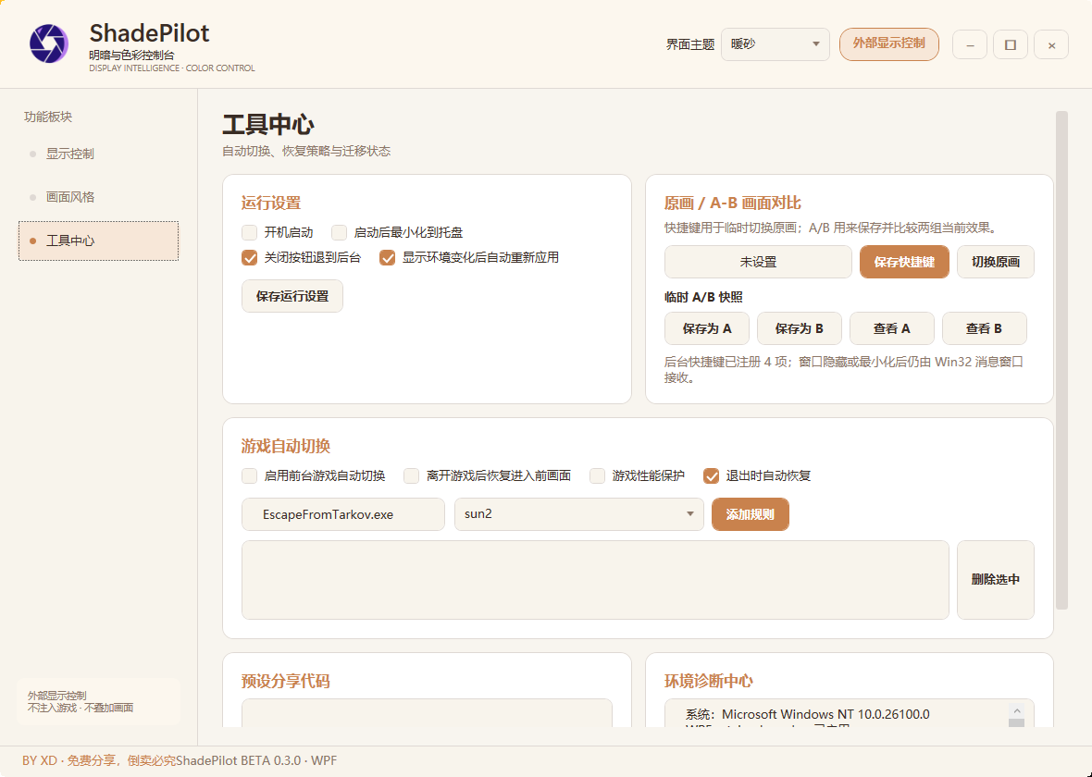Viewport: 1092px width, 777px height.
Task: Click the 游戏自动切换 section heading
Action: coord(286,446)
